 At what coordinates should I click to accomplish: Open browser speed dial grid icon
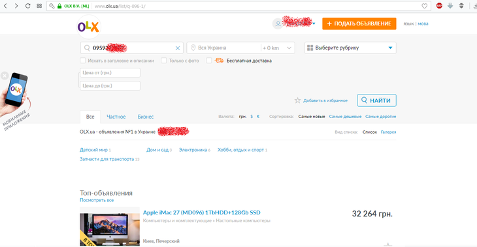click(x=39, y=6)
